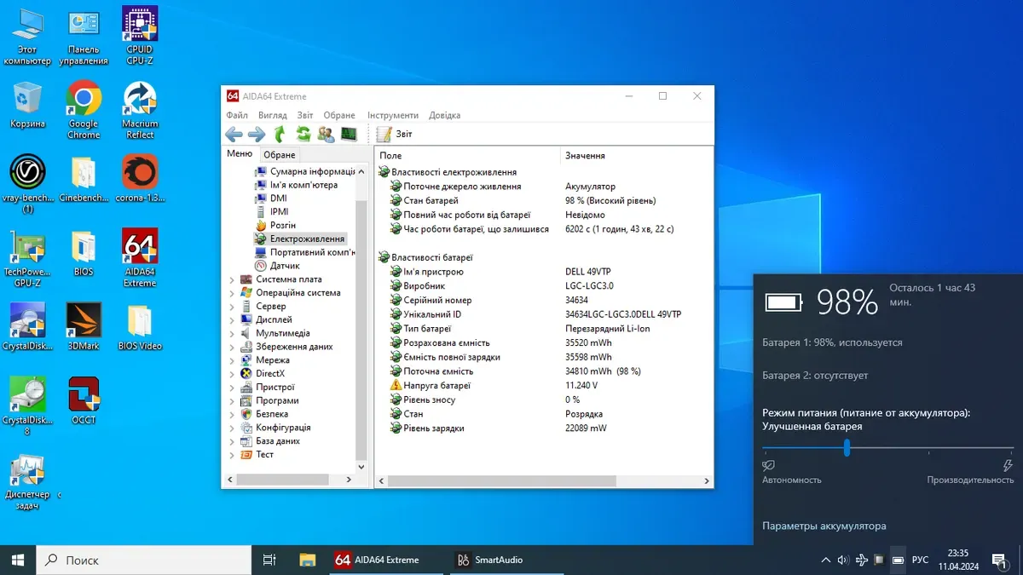The width and height of the screenshot is (1023, 575).
Task: Click the volume speaker tray icon
Action: click(843, 560)
